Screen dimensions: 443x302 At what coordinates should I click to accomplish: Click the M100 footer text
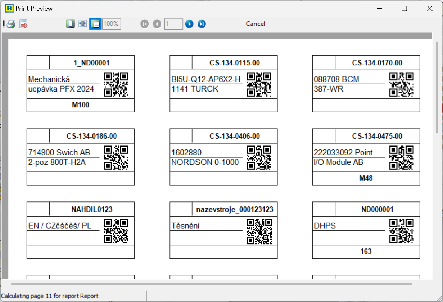tap(81, 105)
